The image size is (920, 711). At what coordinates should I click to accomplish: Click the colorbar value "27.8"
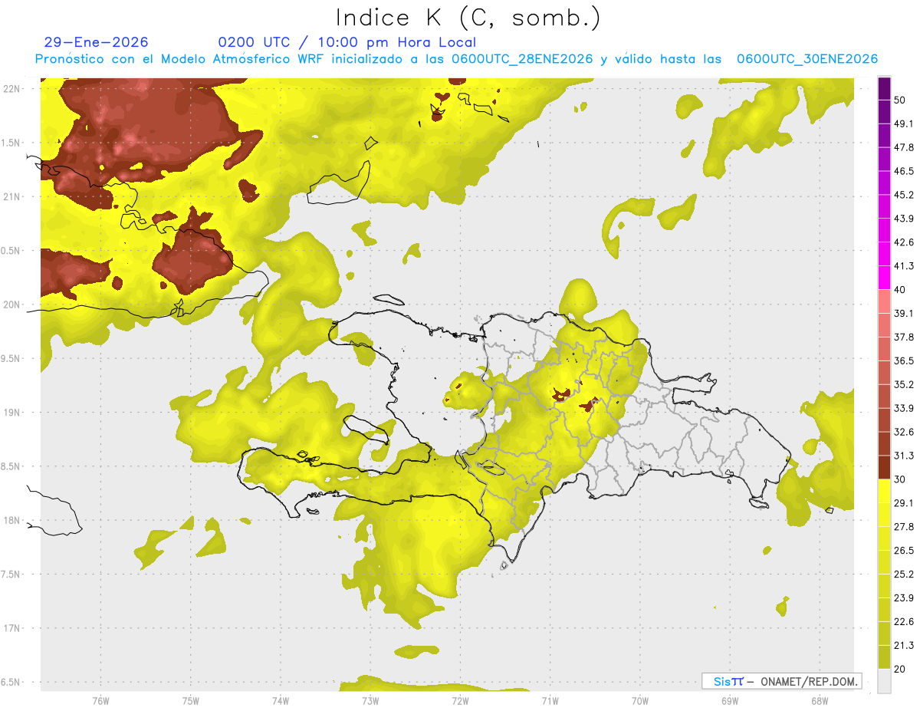[904, 527]
